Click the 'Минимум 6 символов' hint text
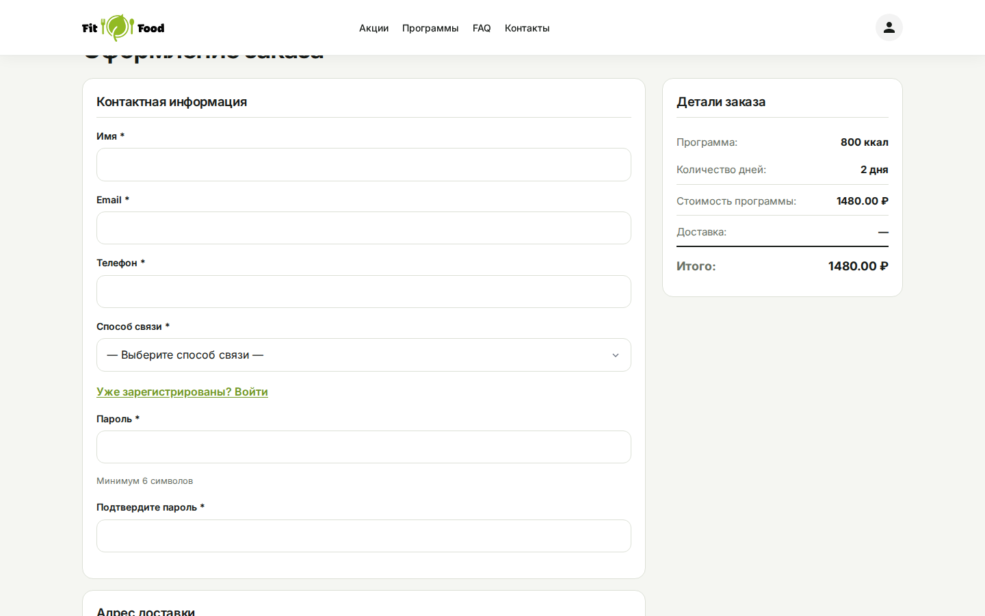985x616 pixels. (x=144, y=481)
